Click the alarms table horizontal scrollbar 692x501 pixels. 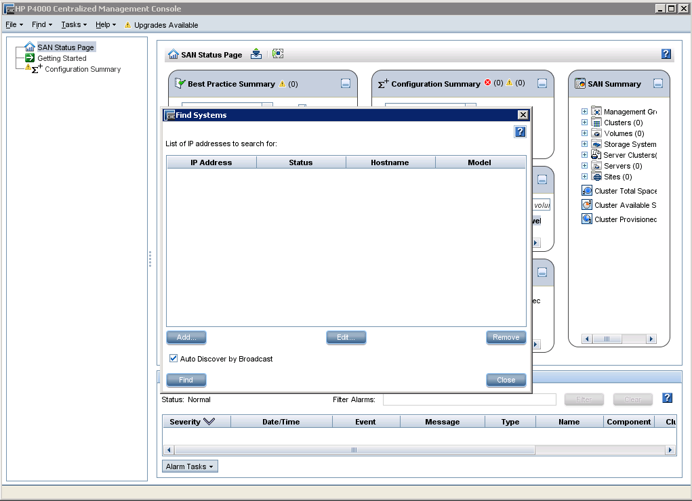(352, 450)
